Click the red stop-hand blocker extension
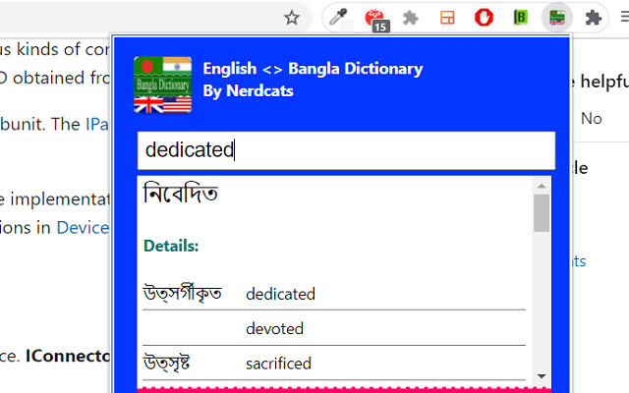The width and height of the screenshot is (629, 393). pos(484,17)
